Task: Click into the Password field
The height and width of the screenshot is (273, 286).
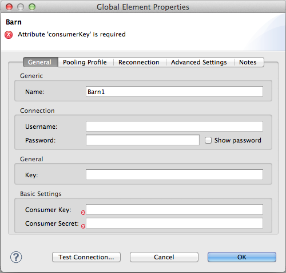Action: click(x=142, y=140)
